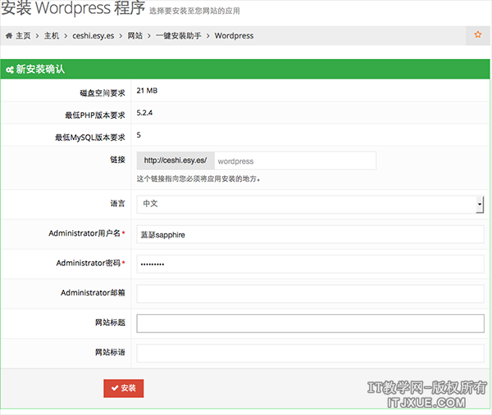Click Administrator用户名 input field

(x=310, y=234)
